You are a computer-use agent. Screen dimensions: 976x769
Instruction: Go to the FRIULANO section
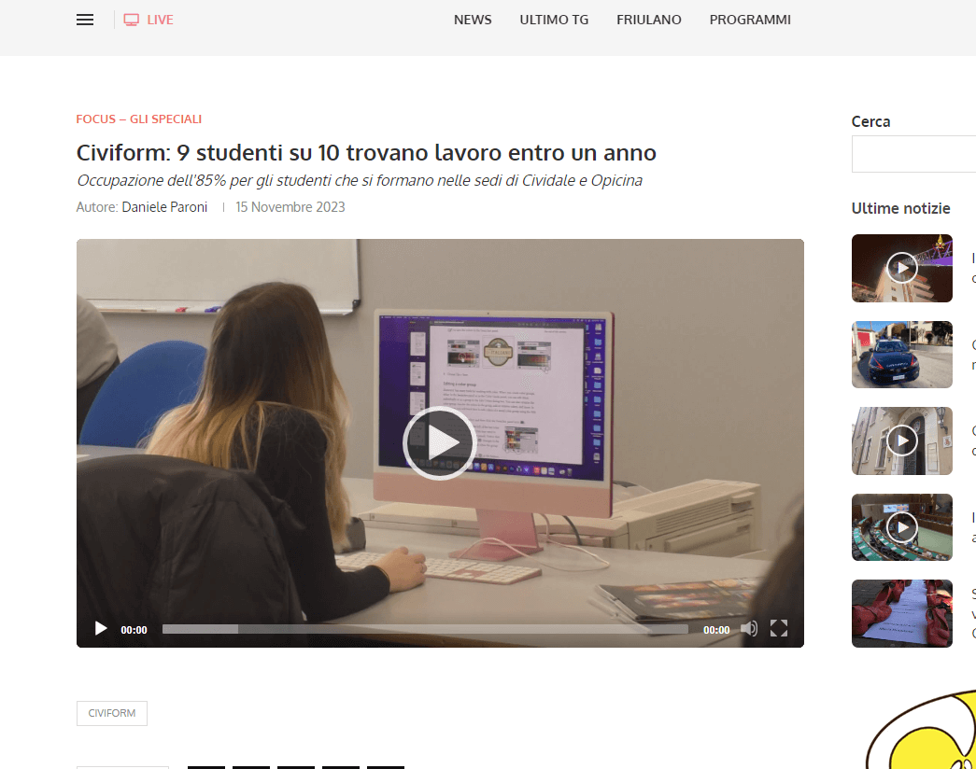[649, 20]
